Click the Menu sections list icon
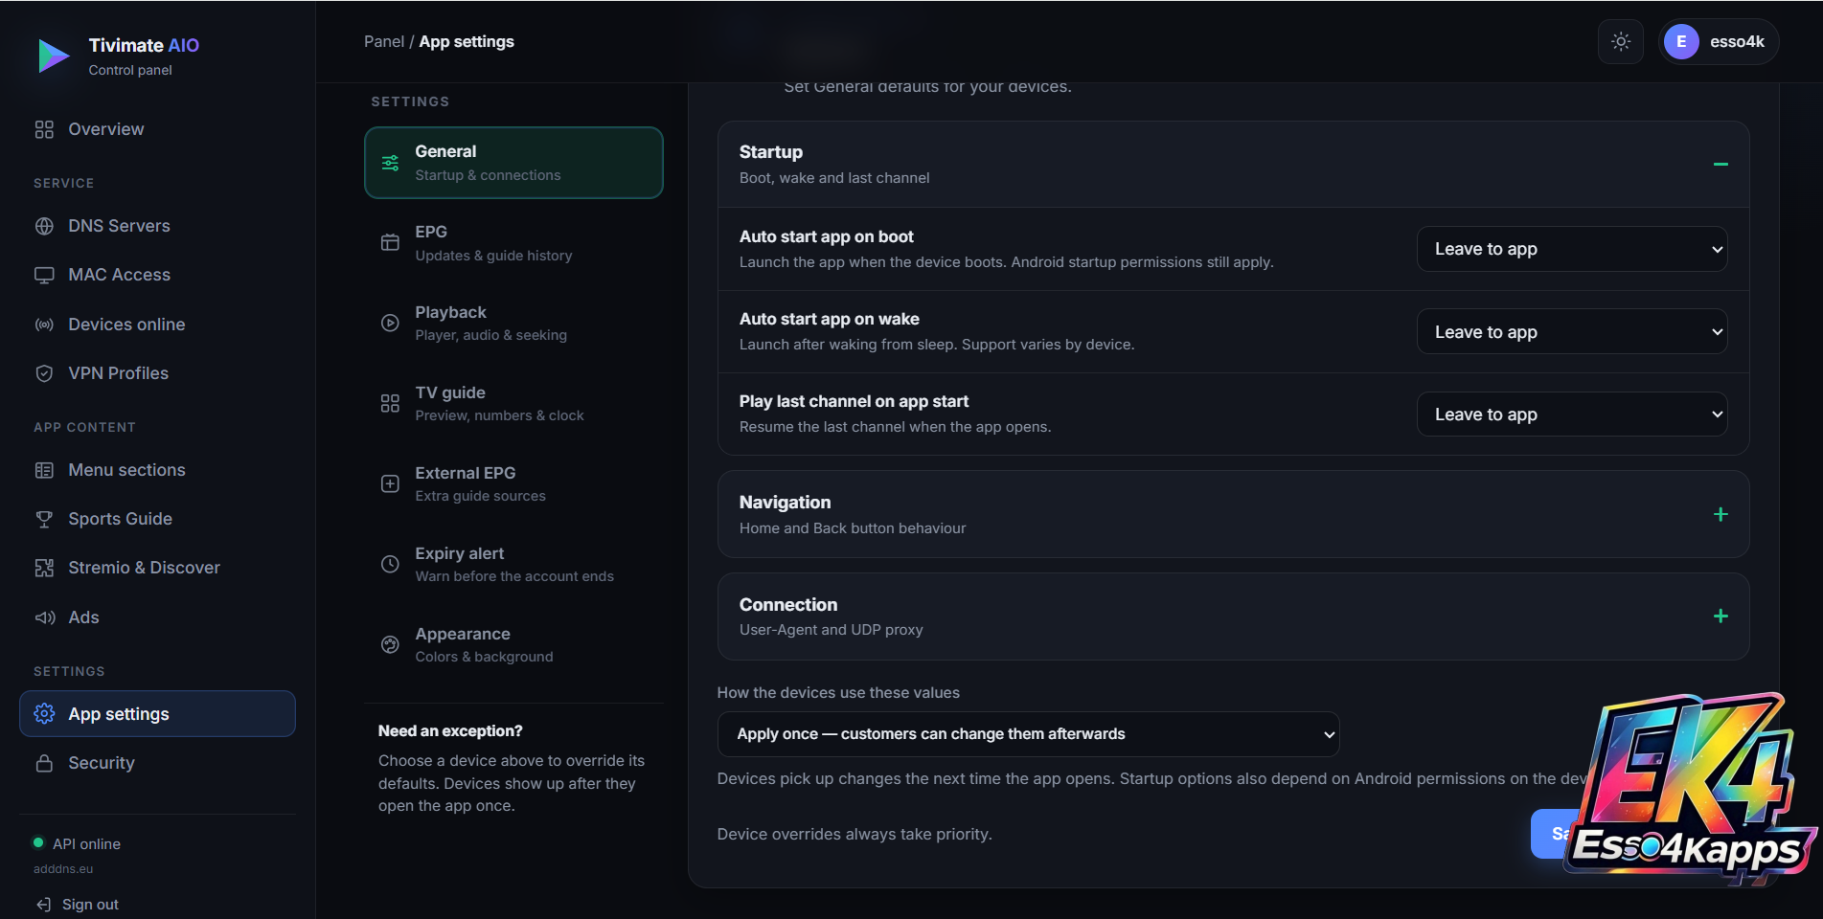1823x919 pixels. coord(44,470)
